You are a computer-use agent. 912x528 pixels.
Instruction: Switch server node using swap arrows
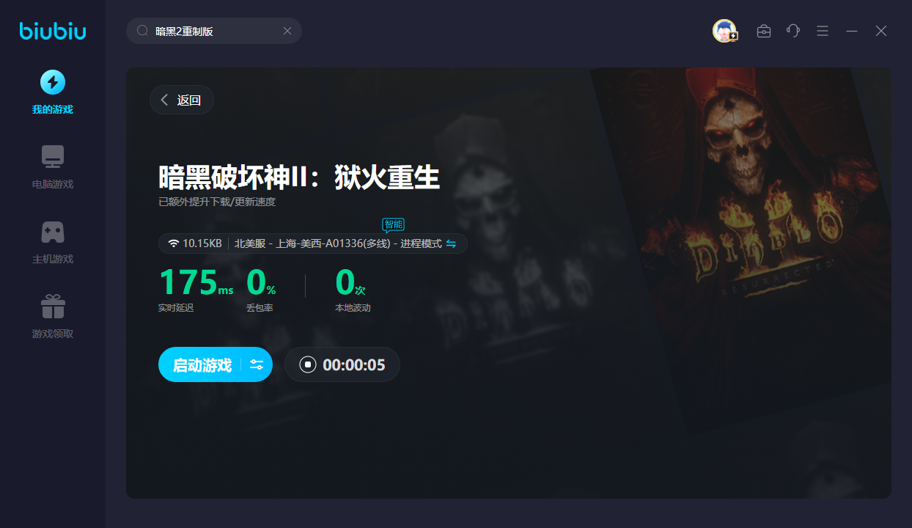click(451, 243)
